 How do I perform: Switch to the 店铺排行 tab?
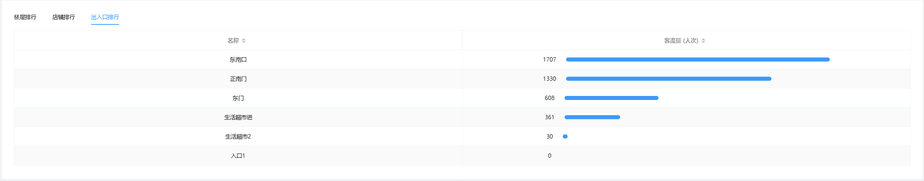tap(63, 17)
